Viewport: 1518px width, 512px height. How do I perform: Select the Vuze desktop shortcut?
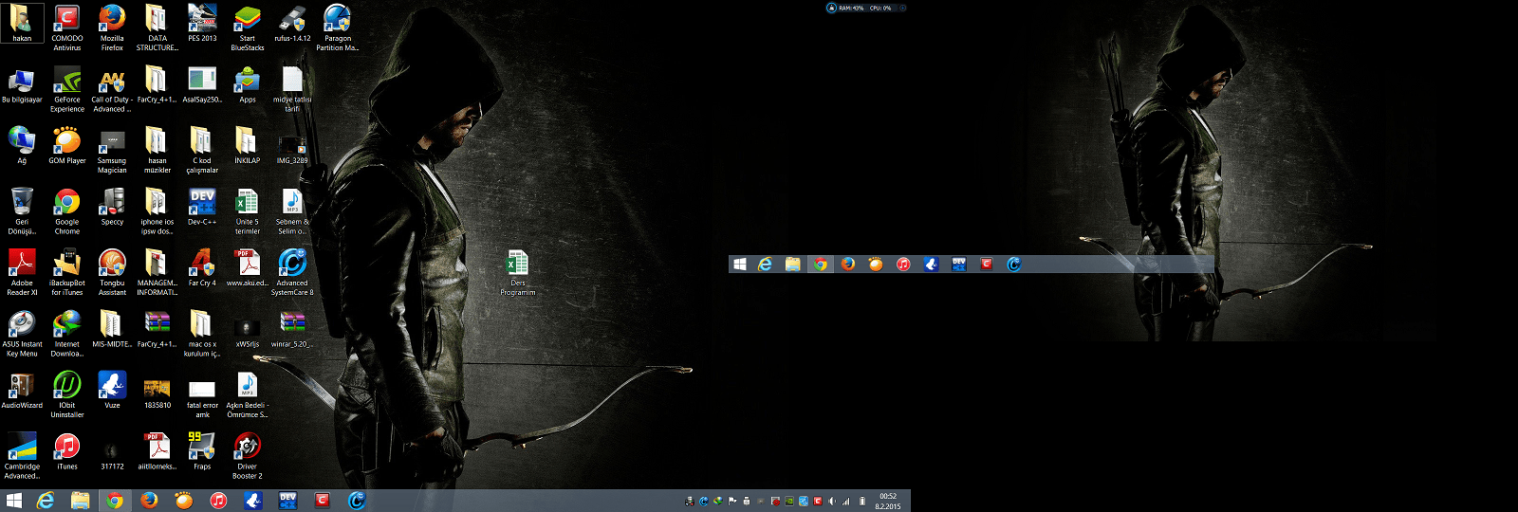112,390
